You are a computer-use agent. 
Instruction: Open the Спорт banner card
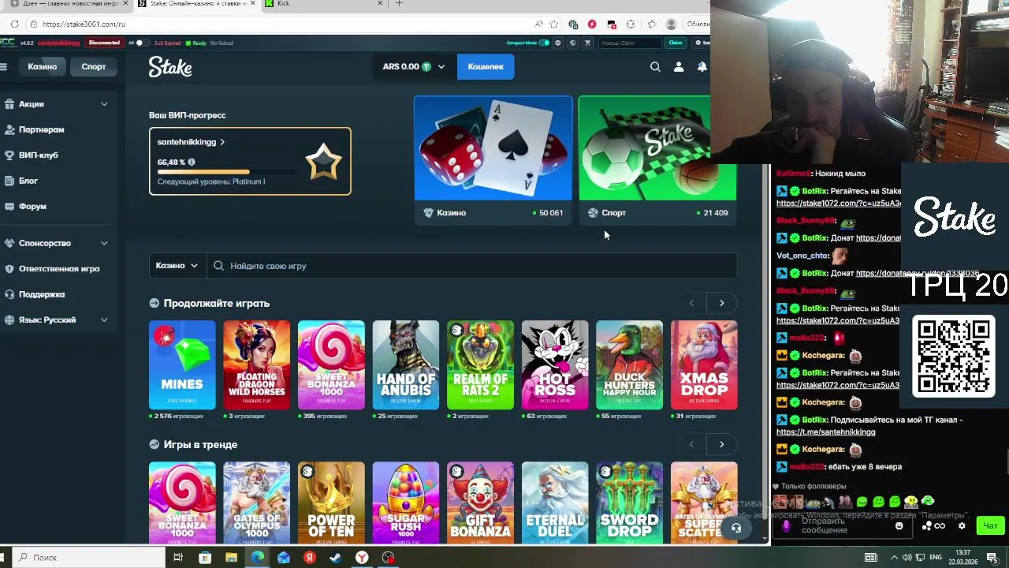click(657, 160)
